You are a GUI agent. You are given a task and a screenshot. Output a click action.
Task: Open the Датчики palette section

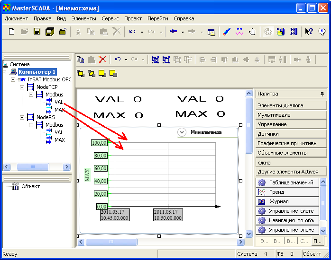[291, 134]
